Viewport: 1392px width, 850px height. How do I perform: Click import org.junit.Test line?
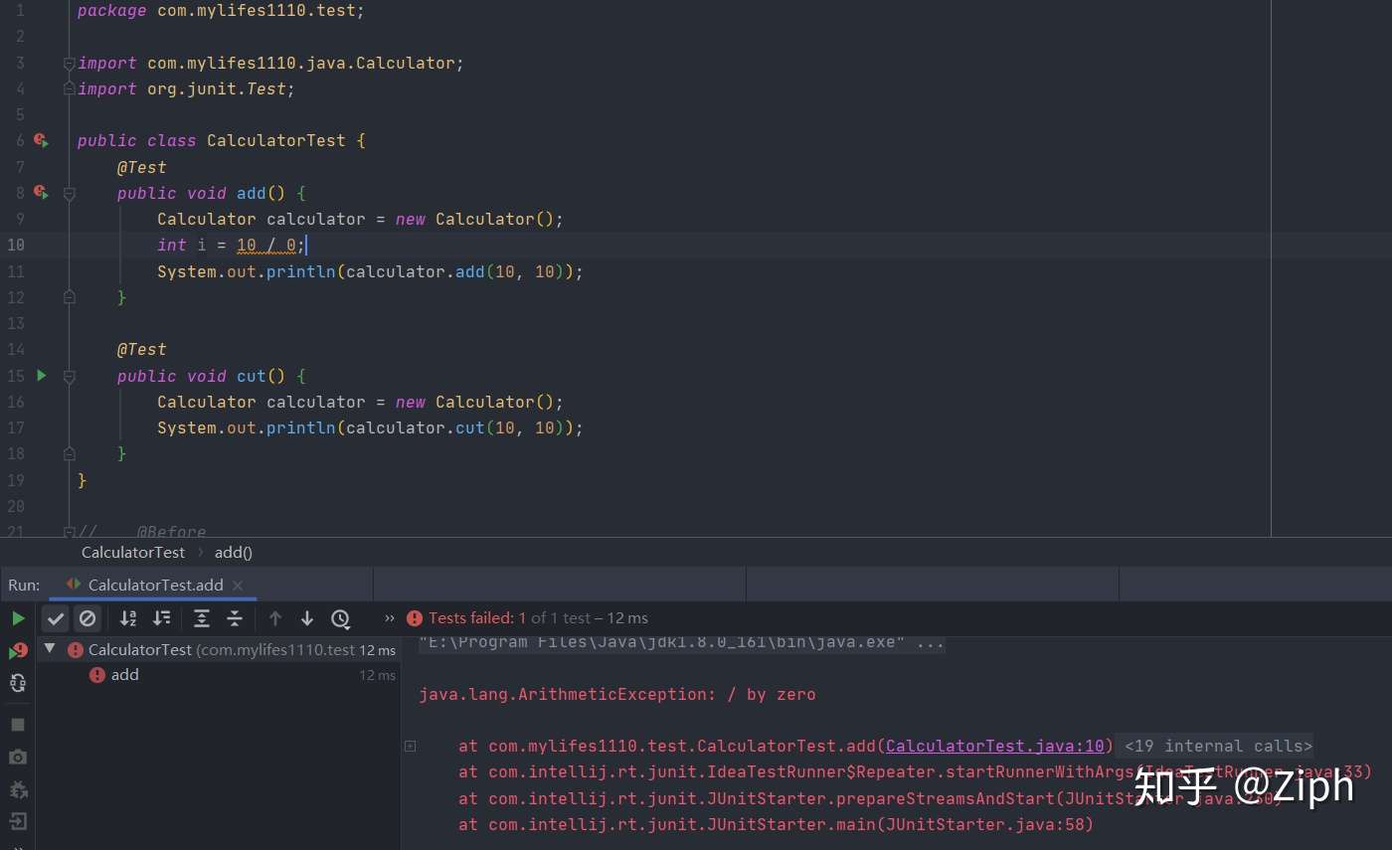tap(187, 89)
